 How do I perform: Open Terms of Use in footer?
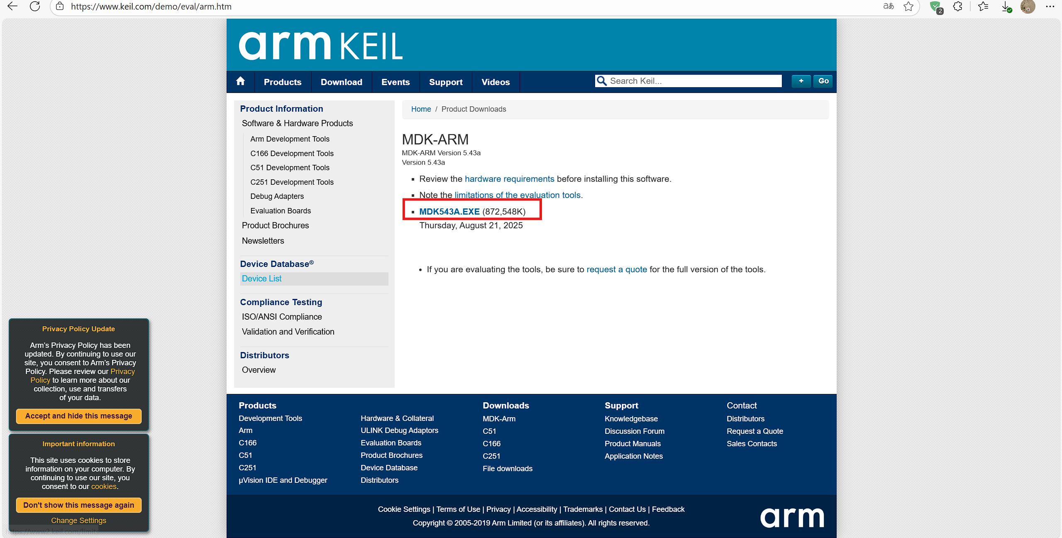(458, 509)
